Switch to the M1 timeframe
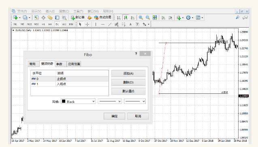 (15, 24)
